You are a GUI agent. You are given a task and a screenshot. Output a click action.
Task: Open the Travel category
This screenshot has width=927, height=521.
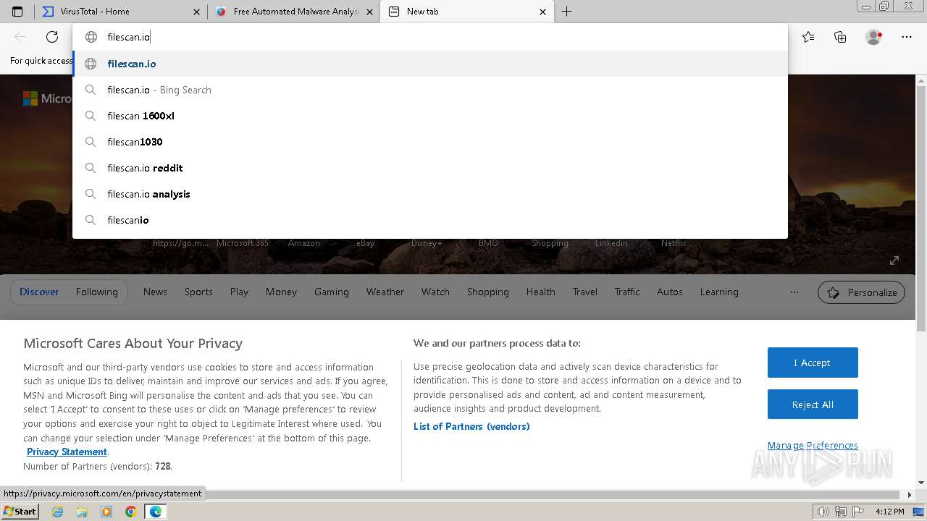(x=585, y=292)
